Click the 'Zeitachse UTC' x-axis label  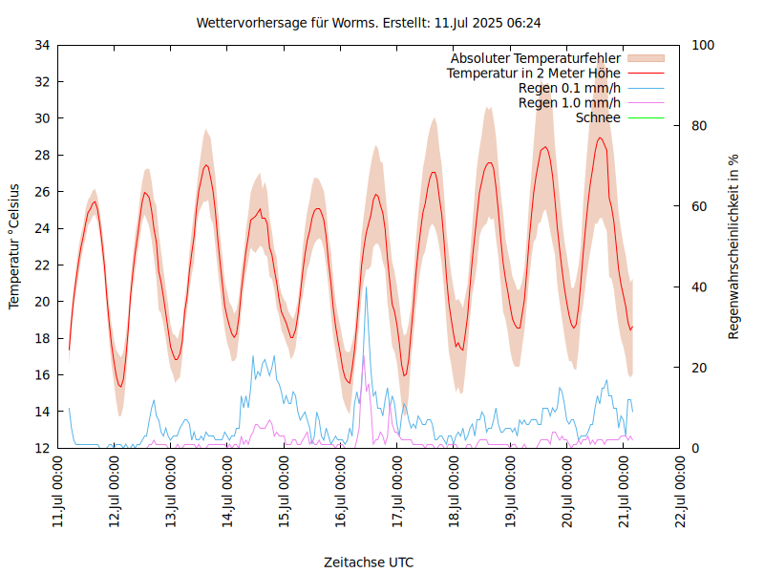[x=369, y=562]
